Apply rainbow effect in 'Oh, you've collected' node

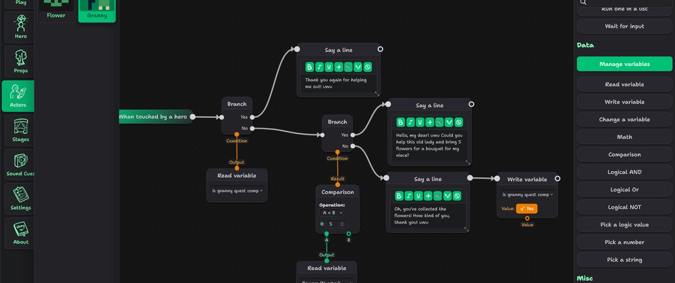click(437, 196)
